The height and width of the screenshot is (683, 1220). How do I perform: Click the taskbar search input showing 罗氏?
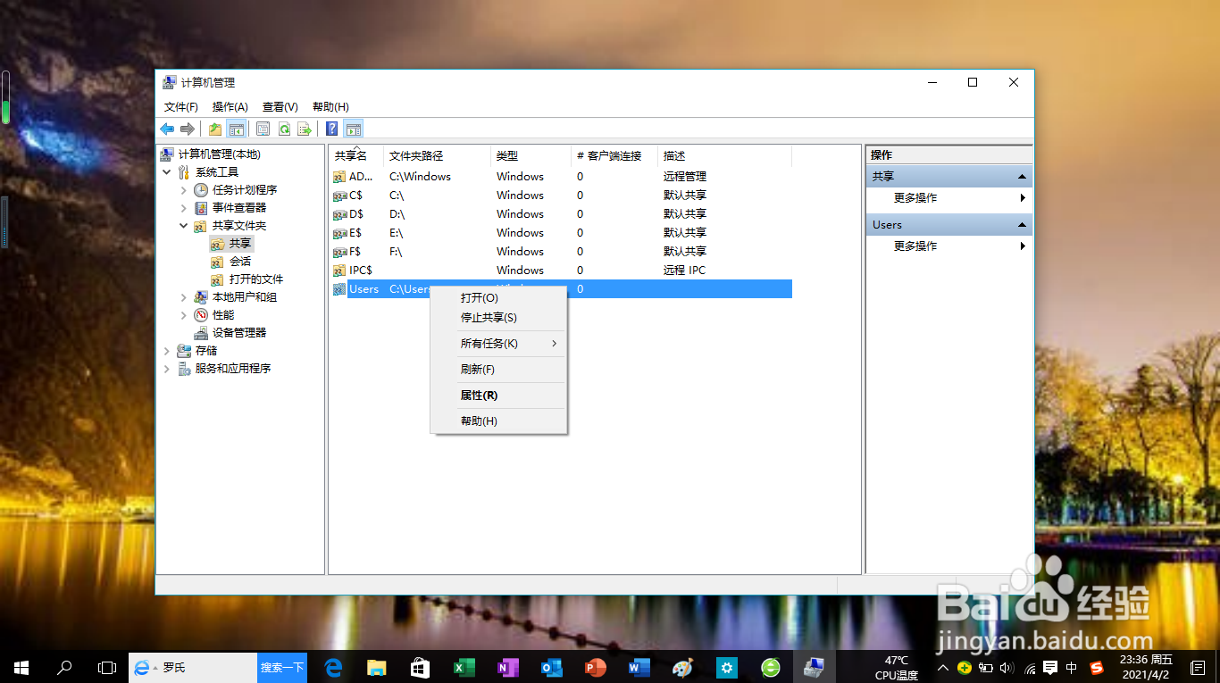193,668
